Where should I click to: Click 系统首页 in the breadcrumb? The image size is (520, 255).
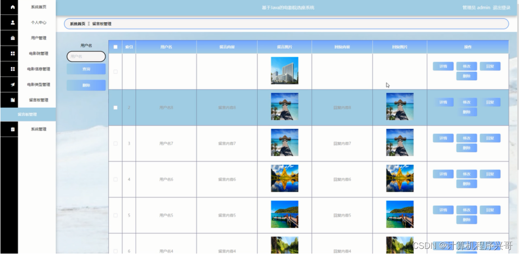tap(77, 24)
